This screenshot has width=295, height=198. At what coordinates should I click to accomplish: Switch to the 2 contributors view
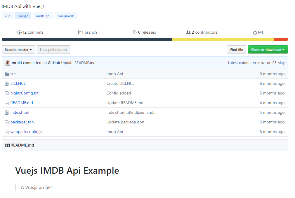[x=202, y=32]
